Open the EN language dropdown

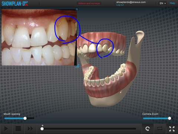pyautogui.click(x=163, y=3)
